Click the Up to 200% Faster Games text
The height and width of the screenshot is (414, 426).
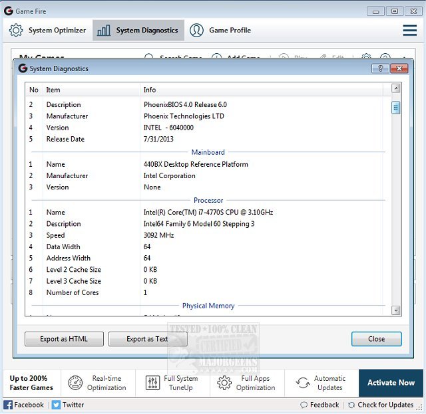click(31, 383)
